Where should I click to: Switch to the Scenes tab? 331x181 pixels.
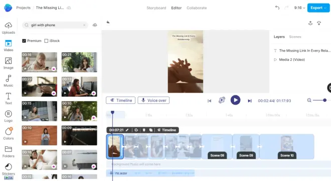[x=295, y=37]
